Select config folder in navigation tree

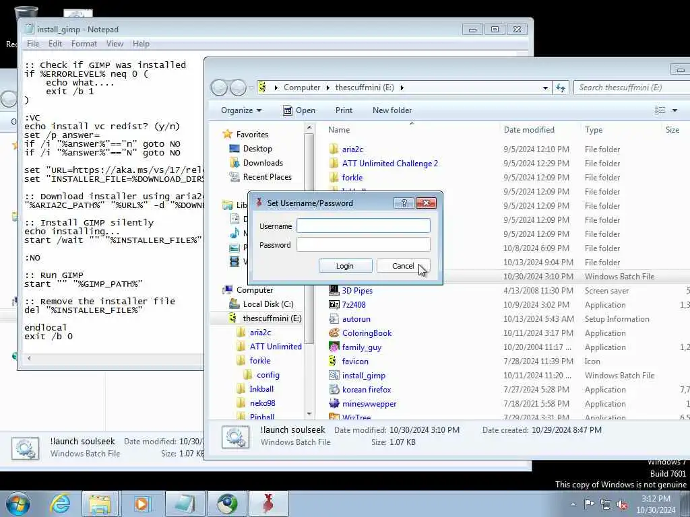(268, 375)
